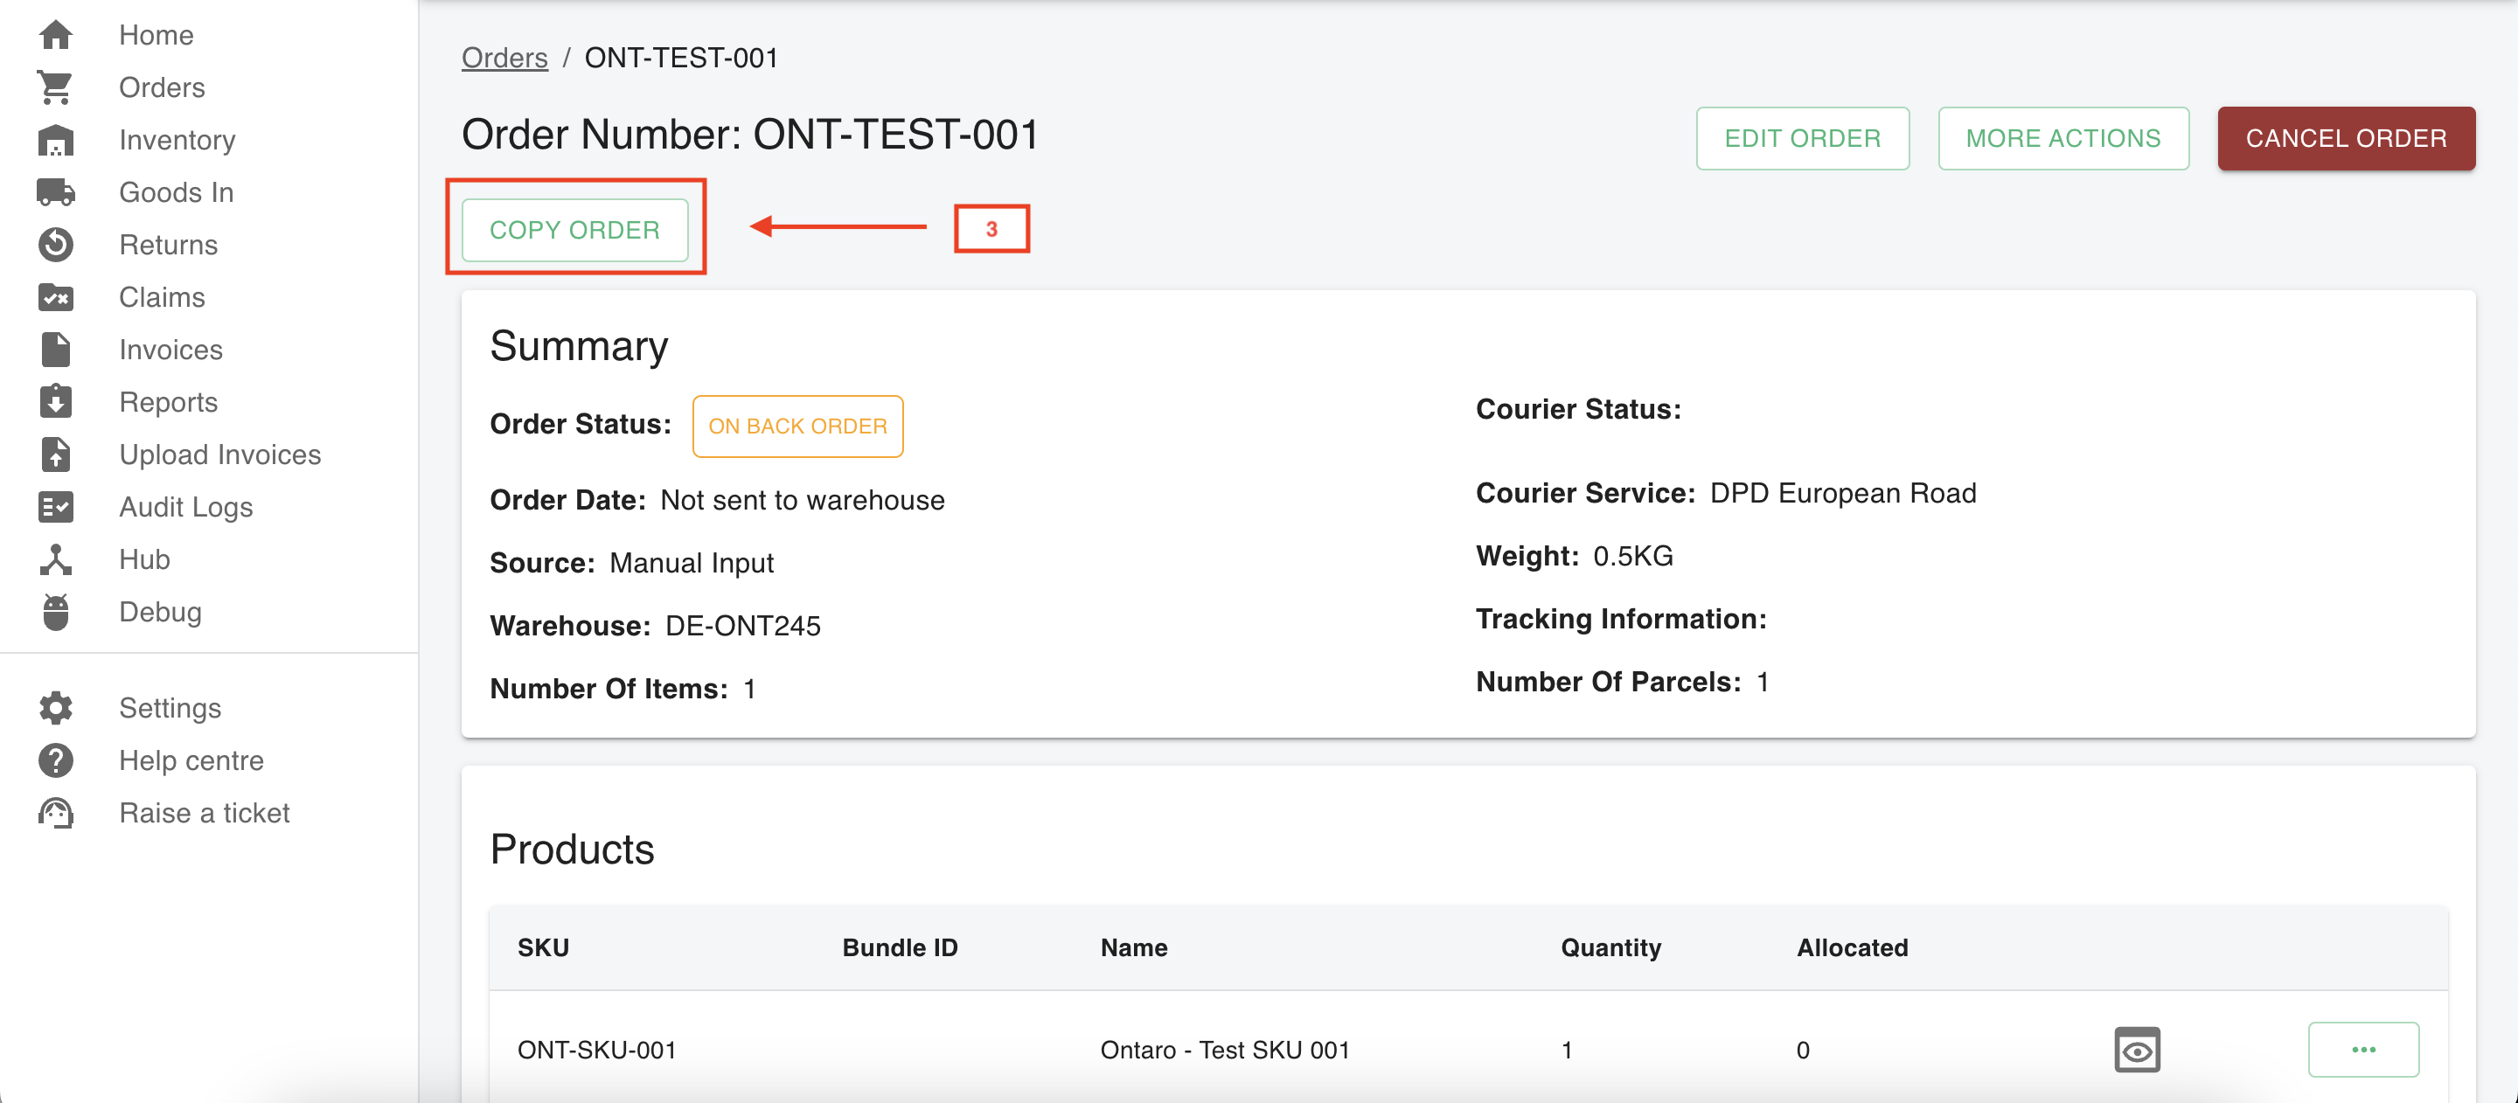Viewport: 2518px width, 1103px height.
Task: Click the DPD European Road courier service
Action: point(1842,493)
